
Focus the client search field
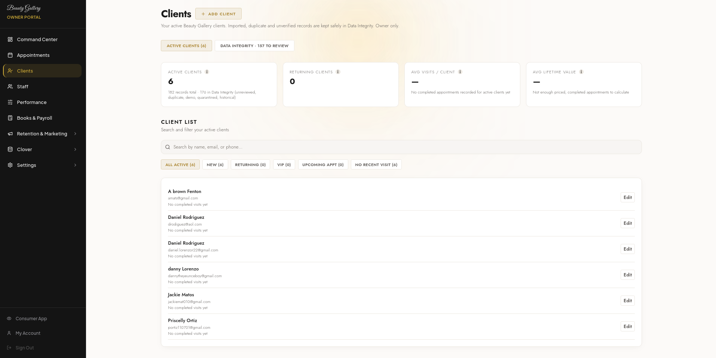coord(401,147)
